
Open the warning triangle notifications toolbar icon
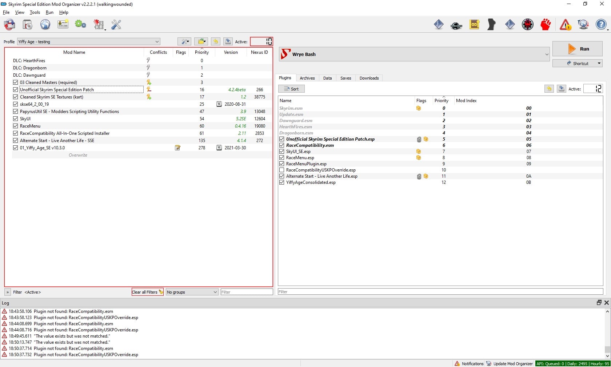[x=565, y=25]
